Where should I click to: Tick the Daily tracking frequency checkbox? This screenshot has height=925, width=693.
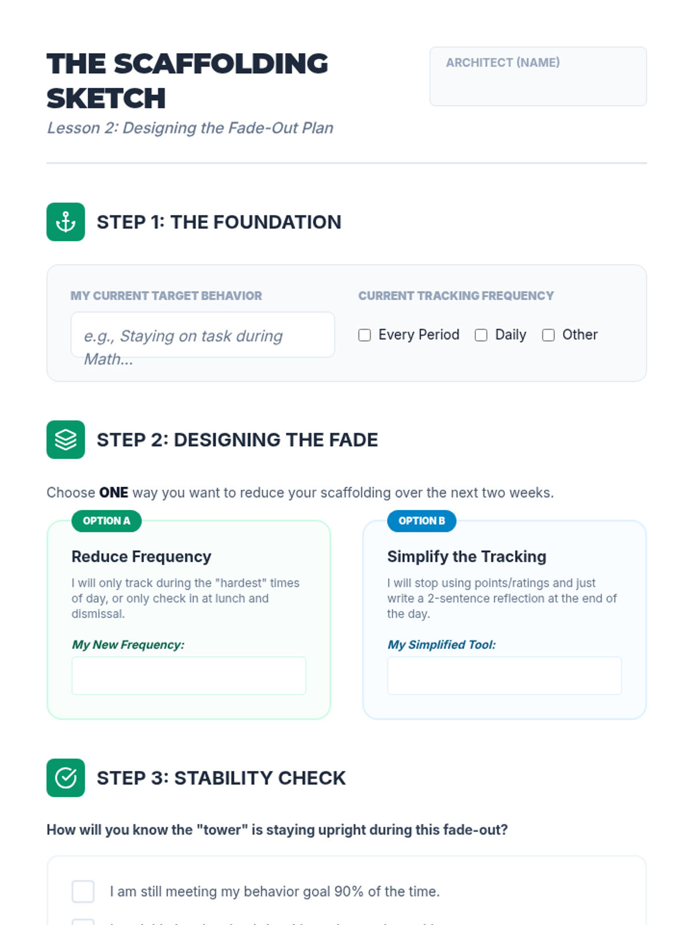481,335
